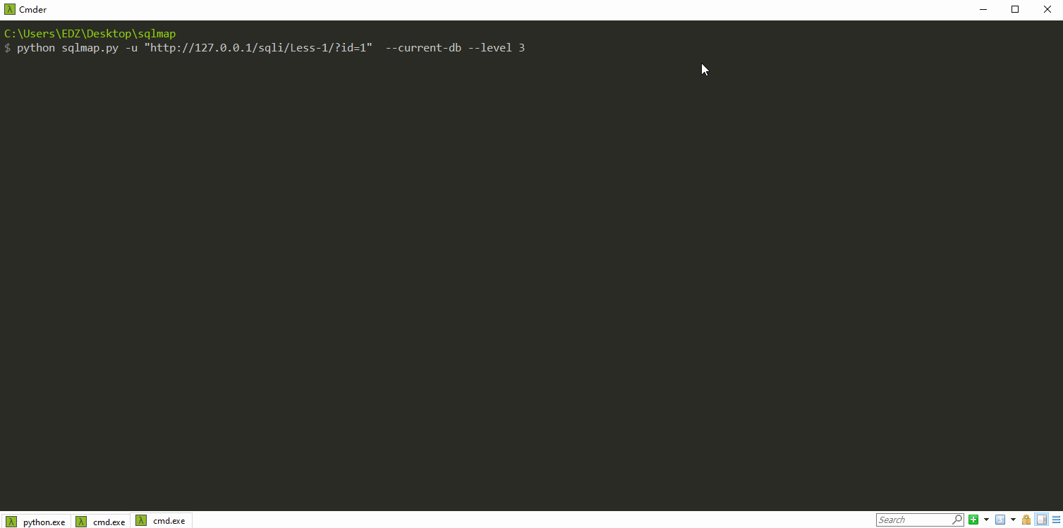This screenshot has height=528, width=1063.
Task: Toggle the alternative scroll buffer mode icon
Action: (1042, 520)
